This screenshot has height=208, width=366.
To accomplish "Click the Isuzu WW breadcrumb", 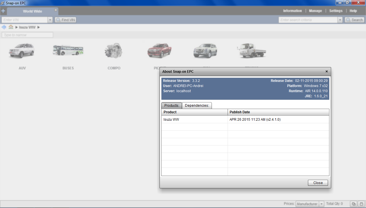I will (27, 27).
